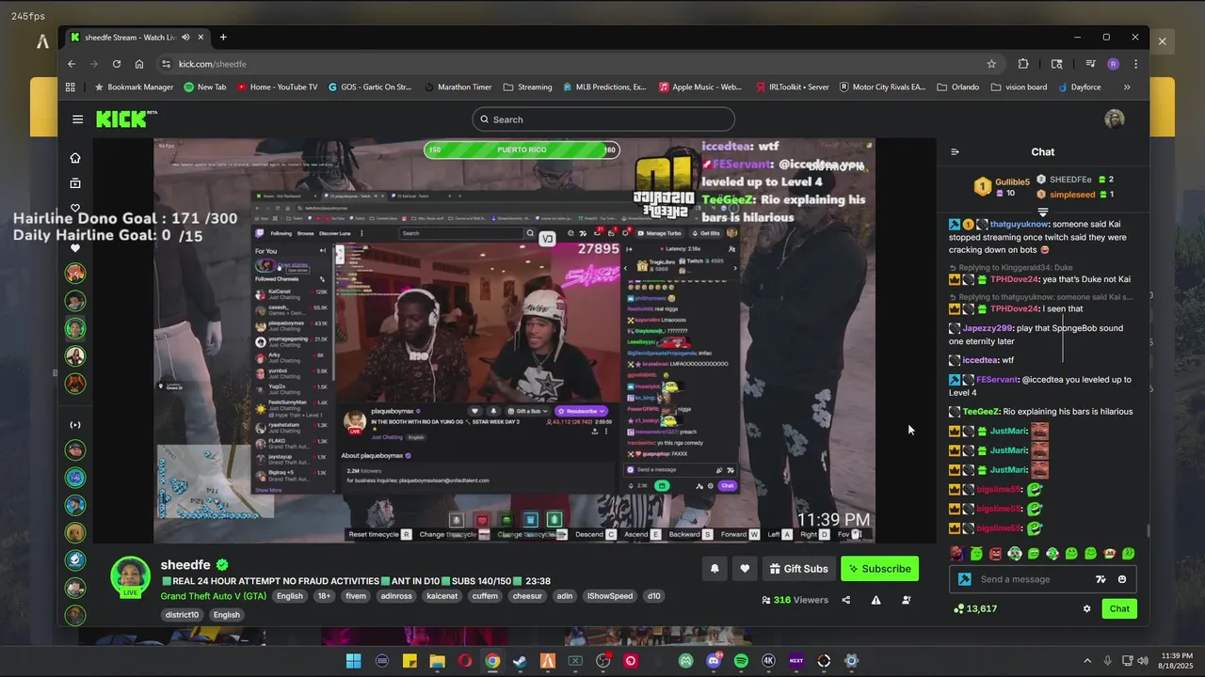Click the first quick emote thumbnail
Viewport: 1205px width, 677px height.
pyautogui.click(x=956, y=554)
